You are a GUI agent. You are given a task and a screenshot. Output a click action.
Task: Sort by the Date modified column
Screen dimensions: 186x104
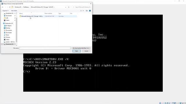(x=48, y=14)
